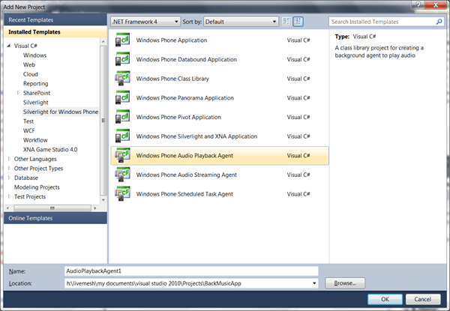Viewport: 450px width, 311px height.
Task: Expand the Database tree node
Action: (x=9, y=178)
